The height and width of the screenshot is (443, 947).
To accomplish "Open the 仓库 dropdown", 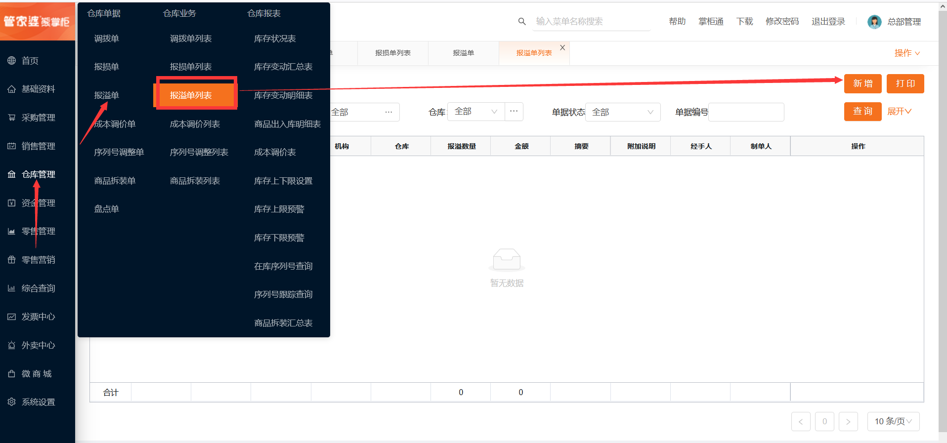I will pyautogui.click(x=476, y=112).
